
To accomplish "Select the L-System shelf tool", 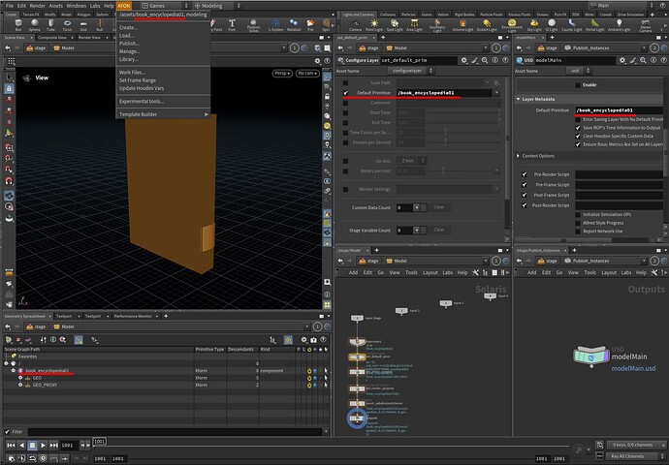I will coord(275,25).
